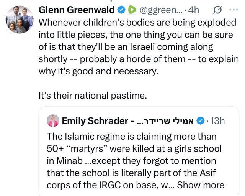245x196 pixels.
Task: Open the tweet author's group photo avatar
Action: [20, 18]
